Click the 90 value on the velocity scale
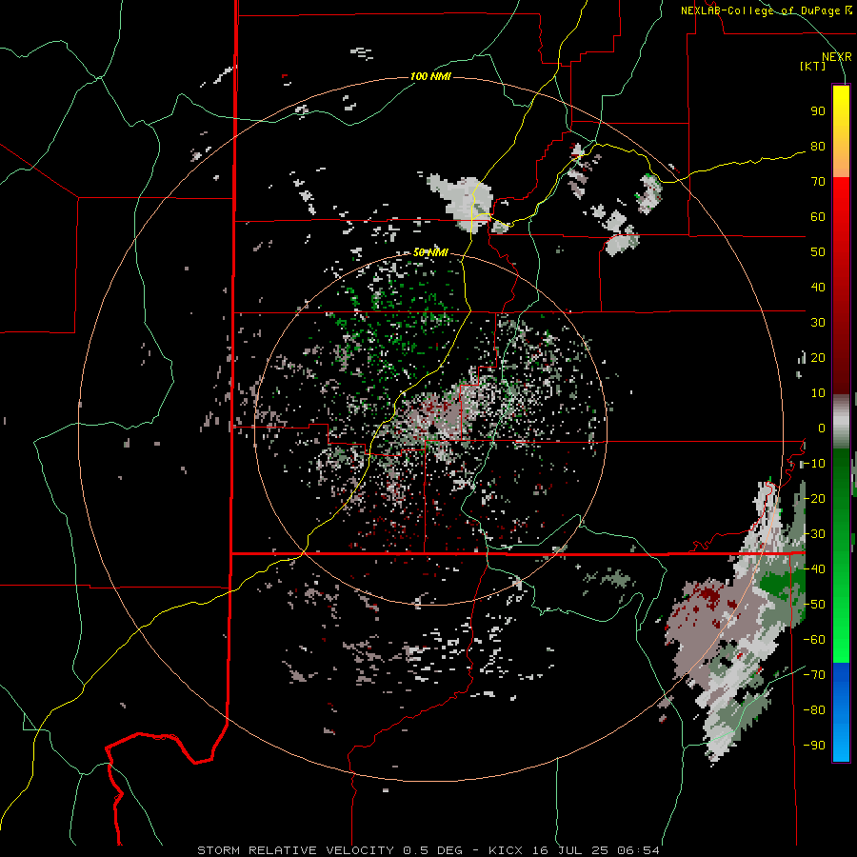 (x=818, y=111)
